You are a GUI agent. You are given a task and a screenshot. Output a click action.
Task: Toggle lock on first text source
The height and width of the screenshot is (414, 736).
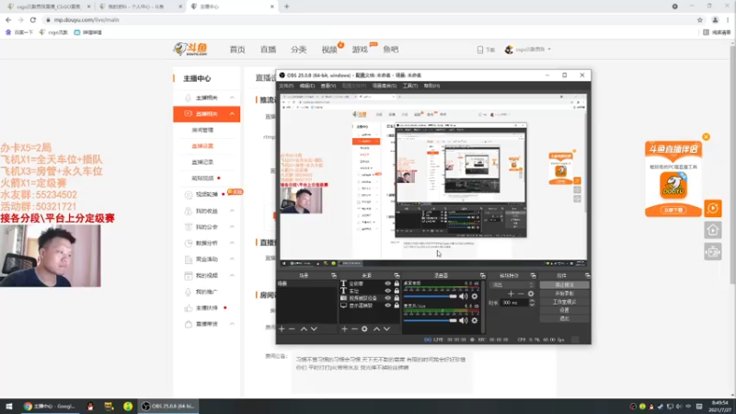pos(397,283)
